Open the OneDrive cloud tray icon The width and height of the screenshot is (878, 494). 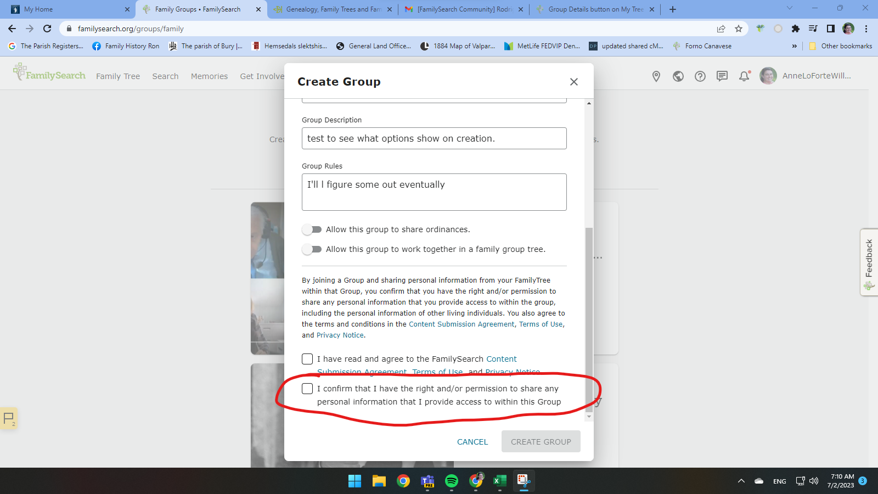click(759, 481)
